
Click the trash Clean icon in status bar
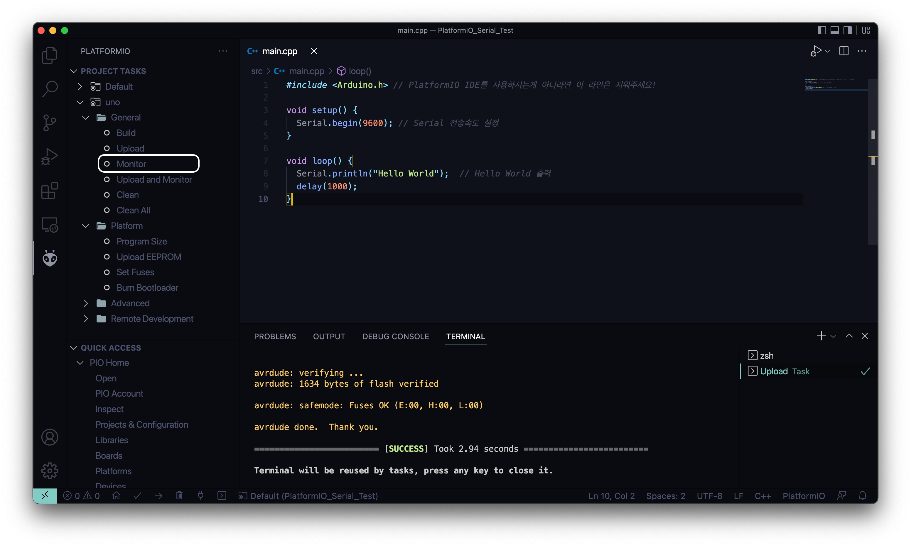click(x=179, y=495)
